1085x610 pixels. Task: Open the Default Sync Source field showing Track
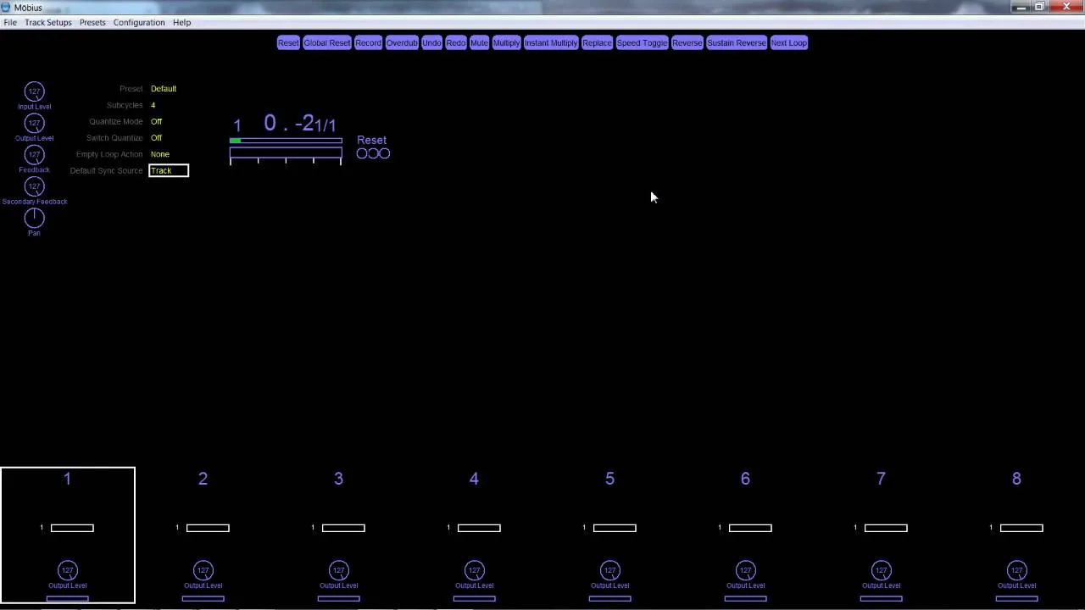click(x=169, y=170)
